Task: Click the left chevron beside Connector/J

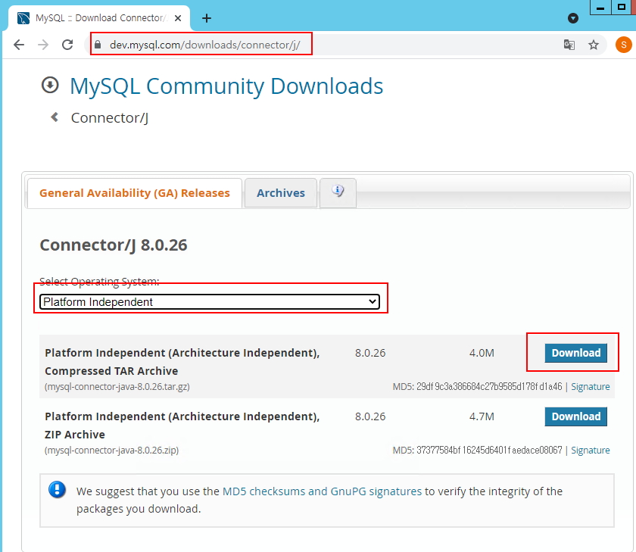Action: click(55, 117)
